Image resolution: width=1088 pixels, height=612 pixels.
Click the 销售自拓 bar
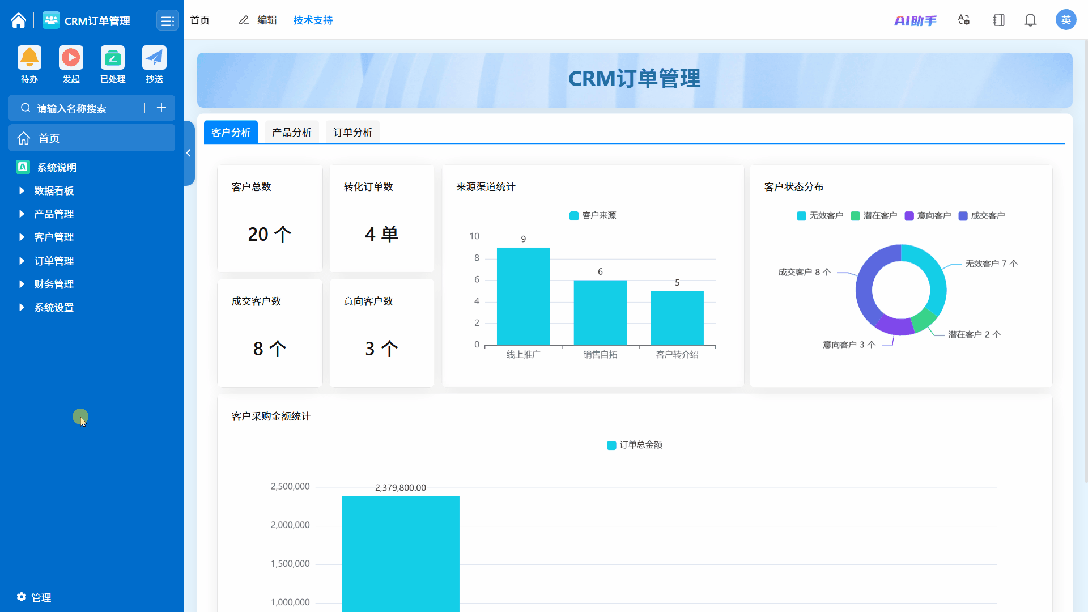point(600,313)
